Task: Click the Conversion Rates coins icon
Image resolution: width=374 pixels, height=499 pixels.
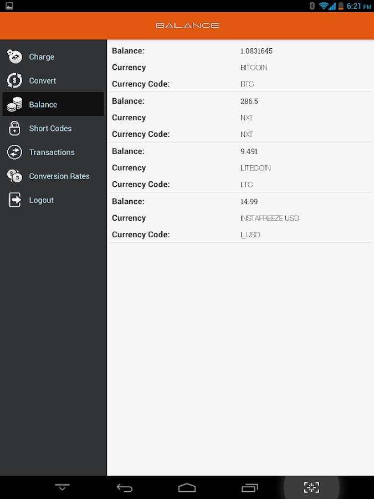Action: point(14,176)
